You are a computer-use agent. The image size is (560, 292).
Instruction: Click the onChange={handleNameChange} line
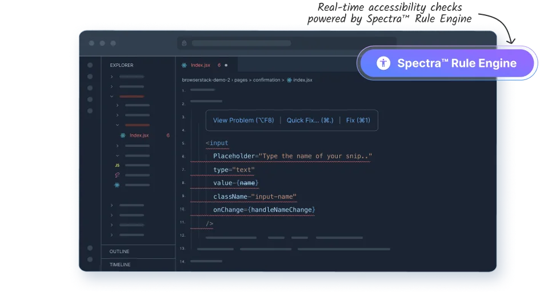point(264,210)
